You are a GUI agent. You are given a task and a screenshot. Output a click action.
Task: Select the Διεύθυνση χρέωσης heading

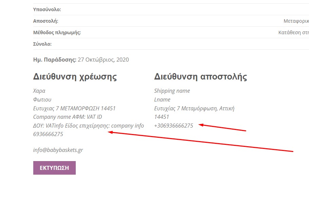click(75, 76)
